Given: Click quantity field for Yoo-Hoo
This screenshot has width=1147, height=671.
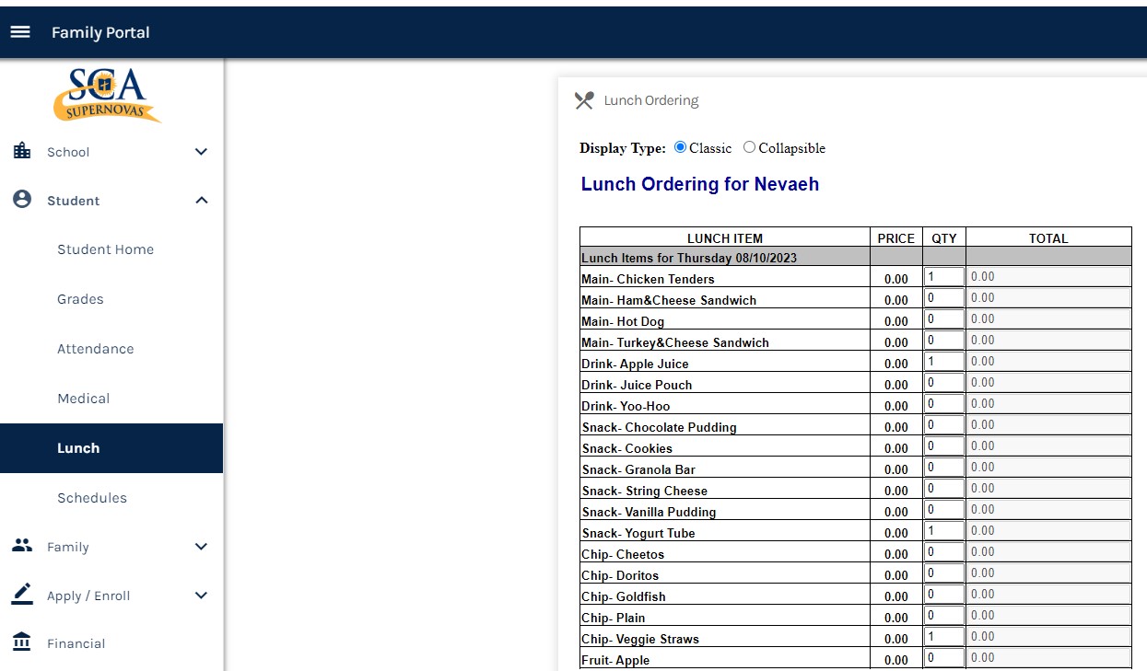Looking at the screenshot, I should coord(944,403).
